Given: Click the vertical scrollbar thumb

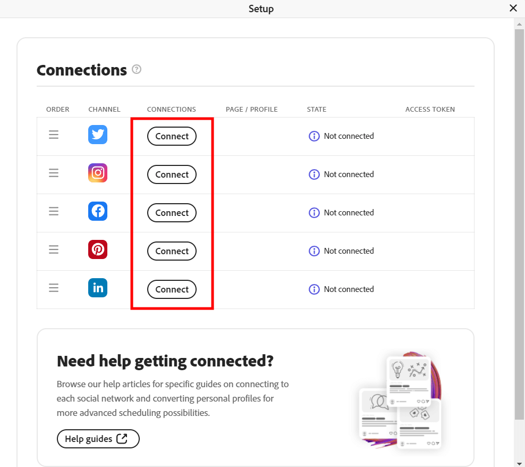Looking at the screenshot, I should pos(519,224).
